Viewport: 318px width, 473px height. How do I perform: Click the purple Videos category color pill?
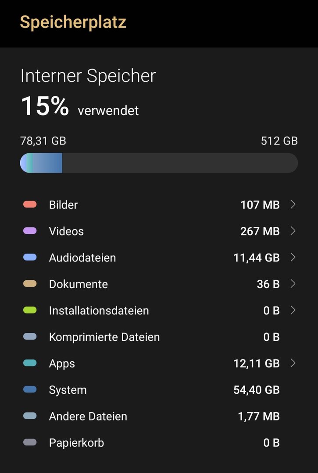[30, 231]
